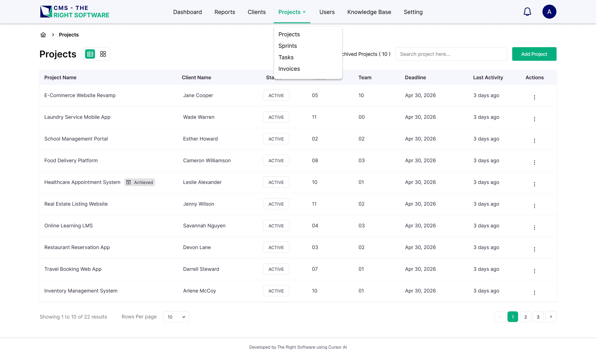Click the notification bell icon
This screenshot has height=357, width=596.
pos(527,11)
